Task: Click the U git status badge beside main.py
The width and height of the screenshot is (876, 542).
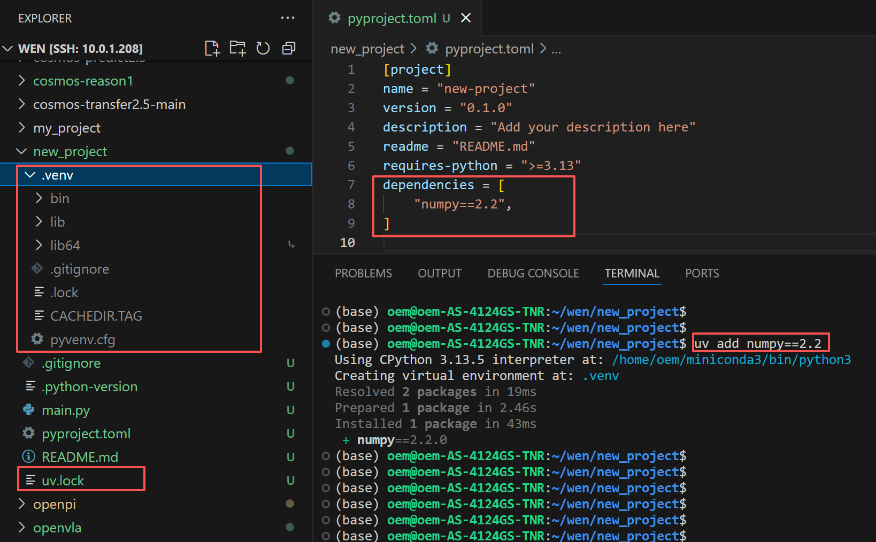Action: coord(290,410)
